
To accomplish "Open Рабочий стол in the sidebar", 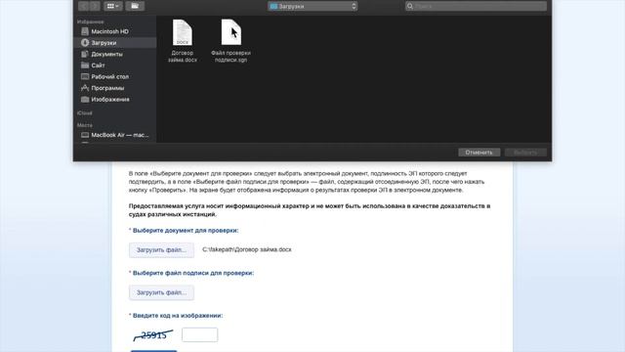I will click(115, 76).
